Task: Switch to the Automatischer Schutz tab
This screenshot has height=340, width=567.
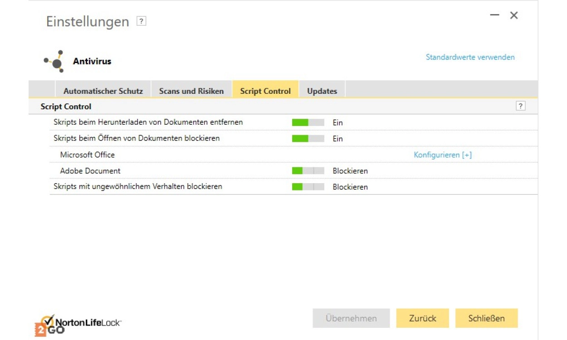Action: (x=103, y=91)
